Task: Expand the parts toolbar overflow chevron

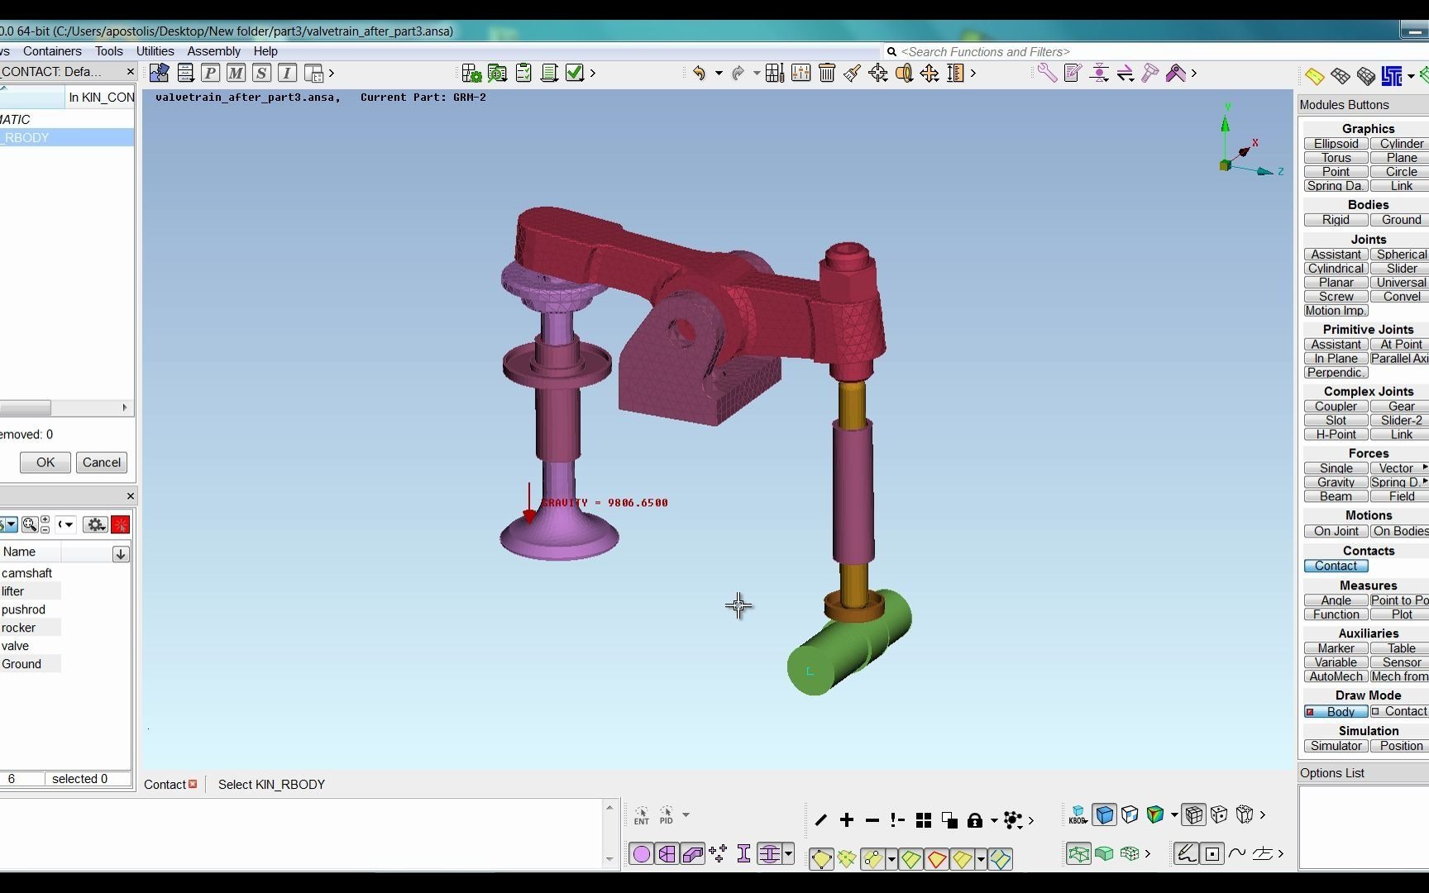Action: [332, 73]
